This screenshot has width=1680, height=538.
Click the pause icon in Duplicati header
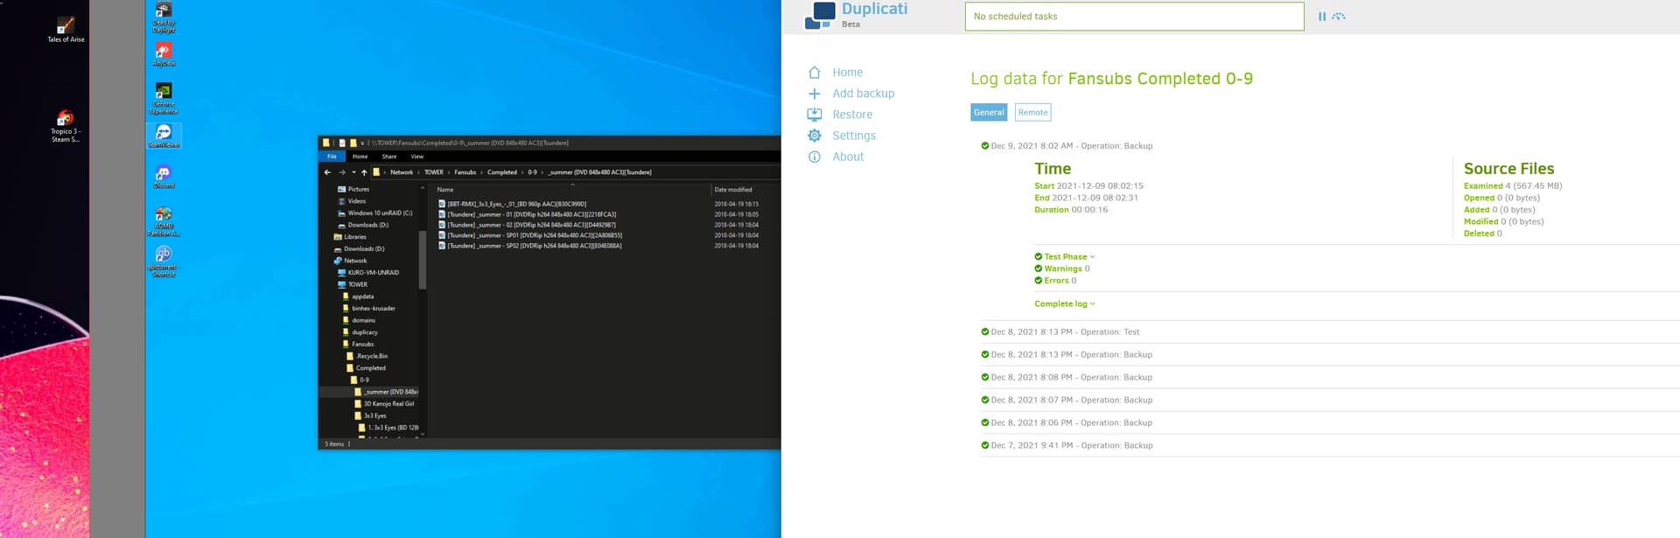[x=1322, y=17]
